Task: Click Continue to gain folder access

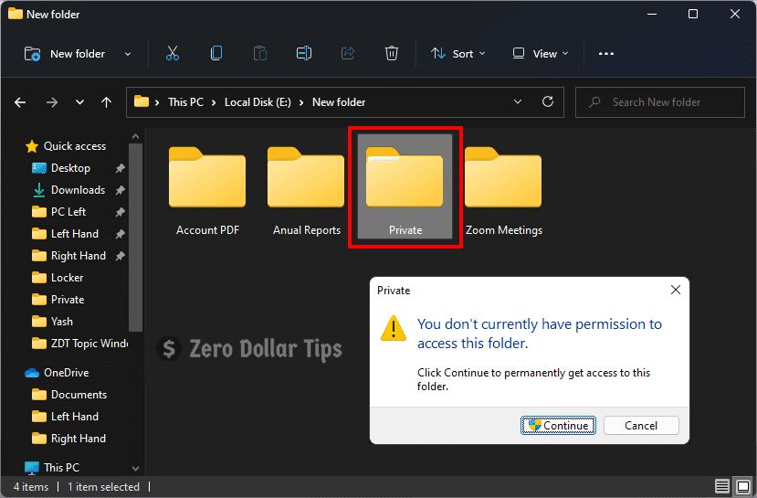Action: (x=559, y=425)
